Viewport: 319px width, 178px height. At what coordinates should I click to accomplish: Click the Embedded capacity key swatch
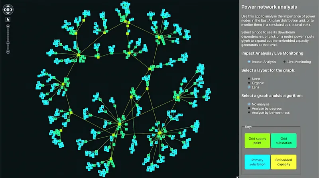coord(284,162)
